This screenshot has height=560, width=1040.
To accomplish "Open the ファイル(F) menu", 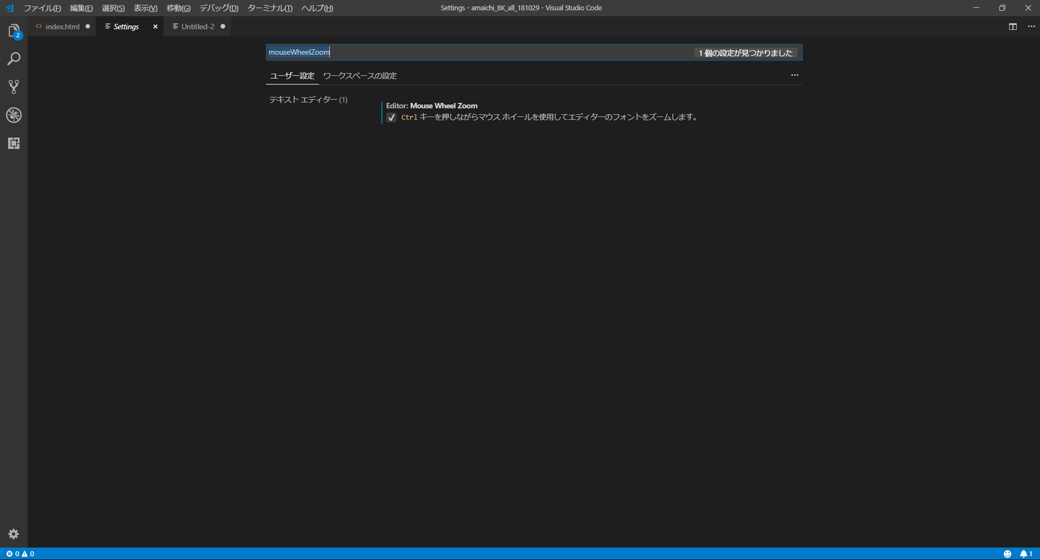I will click(x=42, y=8).
